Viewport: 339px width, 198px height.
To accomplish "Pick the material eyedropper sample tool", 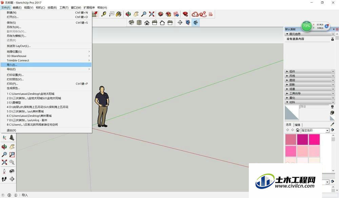I will coord(332,124).
